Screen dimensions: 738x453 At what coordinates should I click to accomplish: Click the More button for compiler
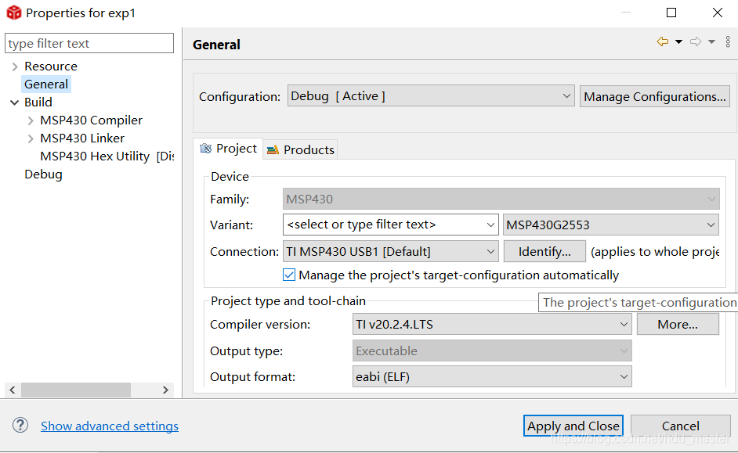click(x=678, y=324)
